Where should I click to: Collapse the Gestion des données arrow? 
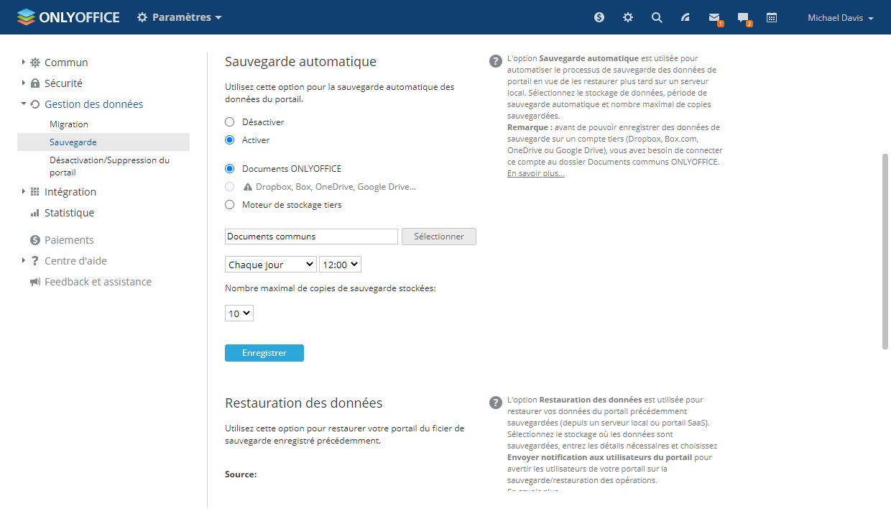point(23,104)
